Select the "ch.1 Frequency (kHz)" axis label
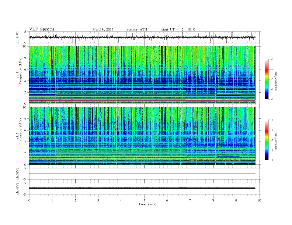Image resolution: width=292 pixels, height=225 pixels. click(20, 71)
